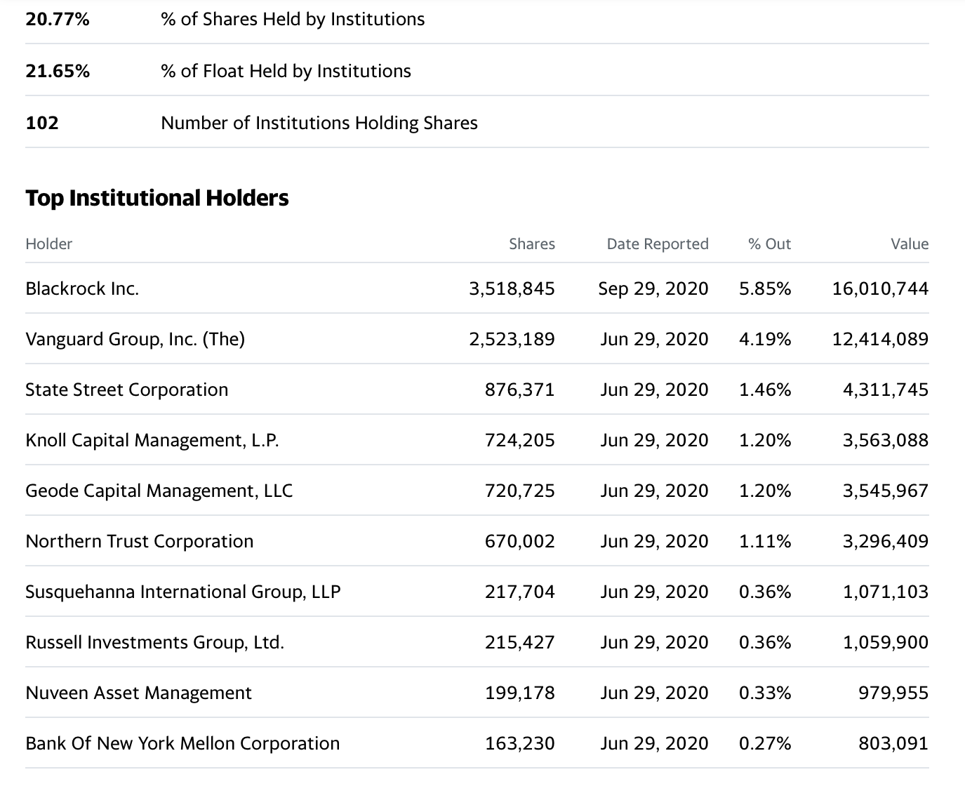Click '% of Float Held by Institutions' label
The height and width of the screenshot is (798, 965).
click(286, 71)
